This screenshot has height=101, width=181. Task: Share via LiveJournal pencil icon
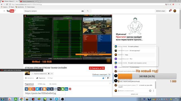[48, 89]
